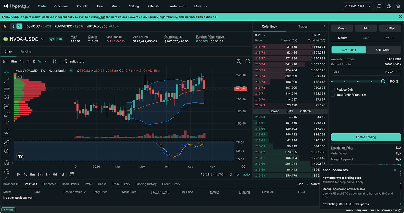The image size is (404, 213).
Task: Open the wallet address 0x53bC...1126 dropdown
Action: (x=358, y=6)
